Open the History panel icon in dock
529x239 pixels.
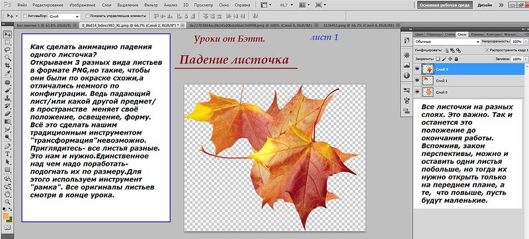pos(407,40)
